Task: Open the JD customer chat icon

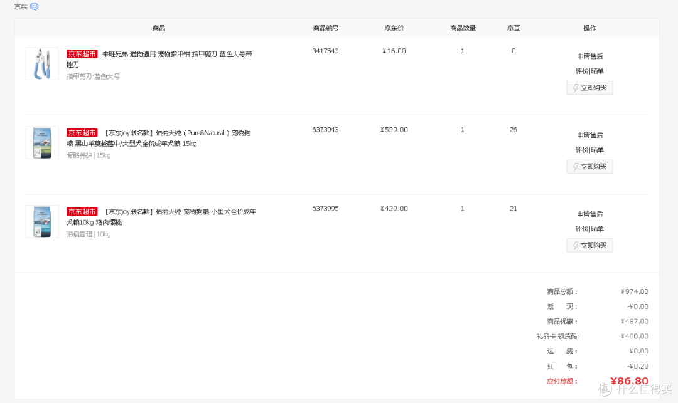Action: click(x=34, y=6)
